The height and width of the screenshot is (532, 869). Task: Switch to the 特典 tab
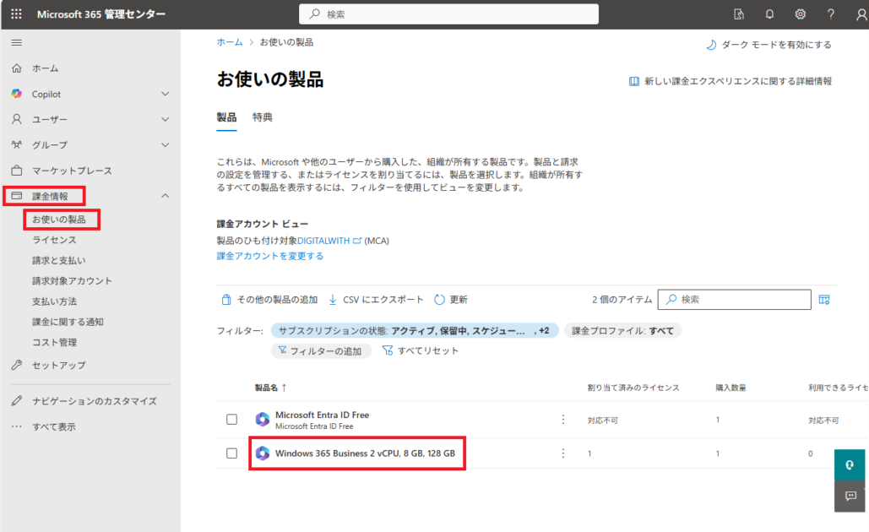click(262, 117)
